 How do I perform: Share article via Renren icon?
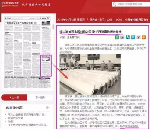(x=128, y=37)
